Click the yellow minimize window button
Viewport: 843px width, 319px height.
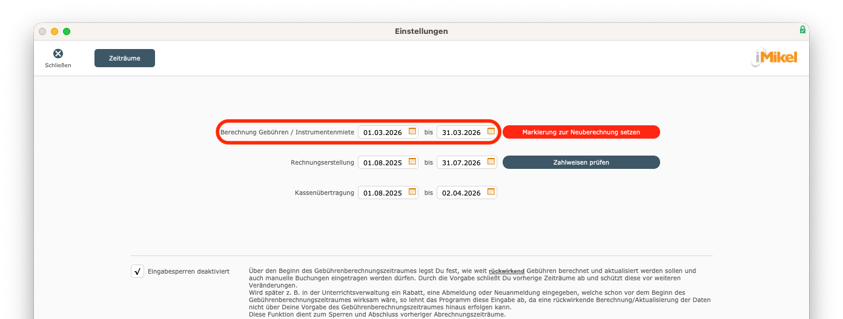point(55,31)
